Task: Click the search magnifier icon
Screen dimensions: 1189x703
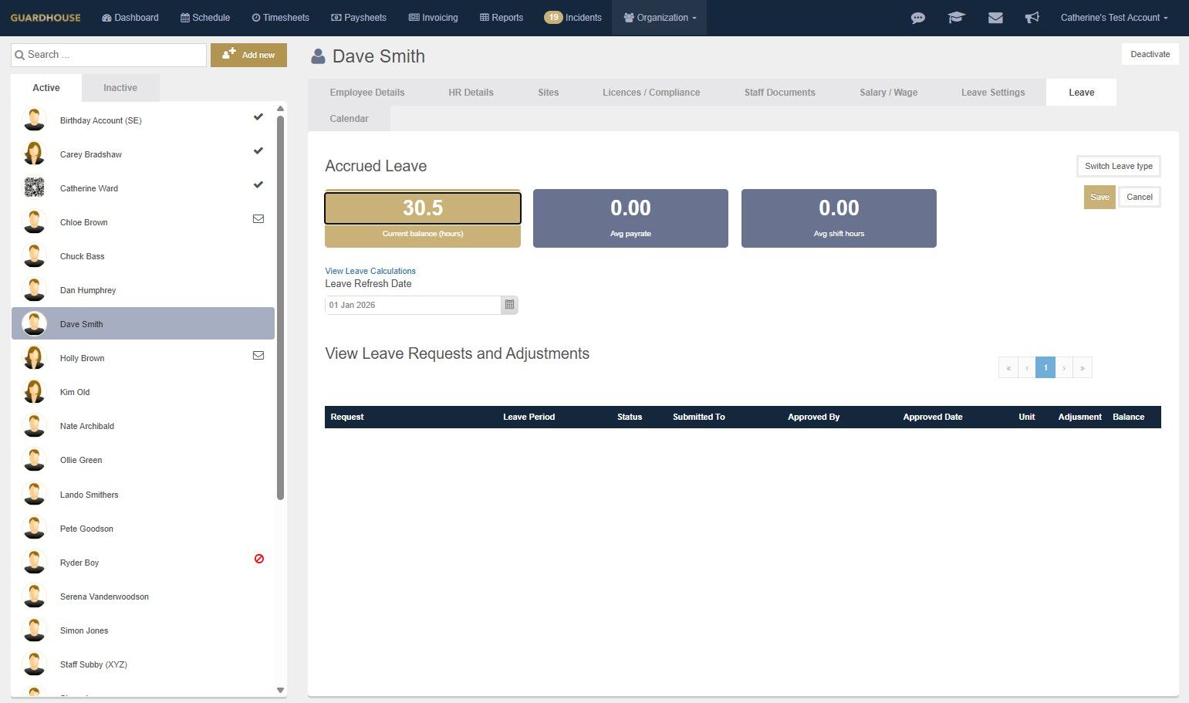Action: [19, 55]
